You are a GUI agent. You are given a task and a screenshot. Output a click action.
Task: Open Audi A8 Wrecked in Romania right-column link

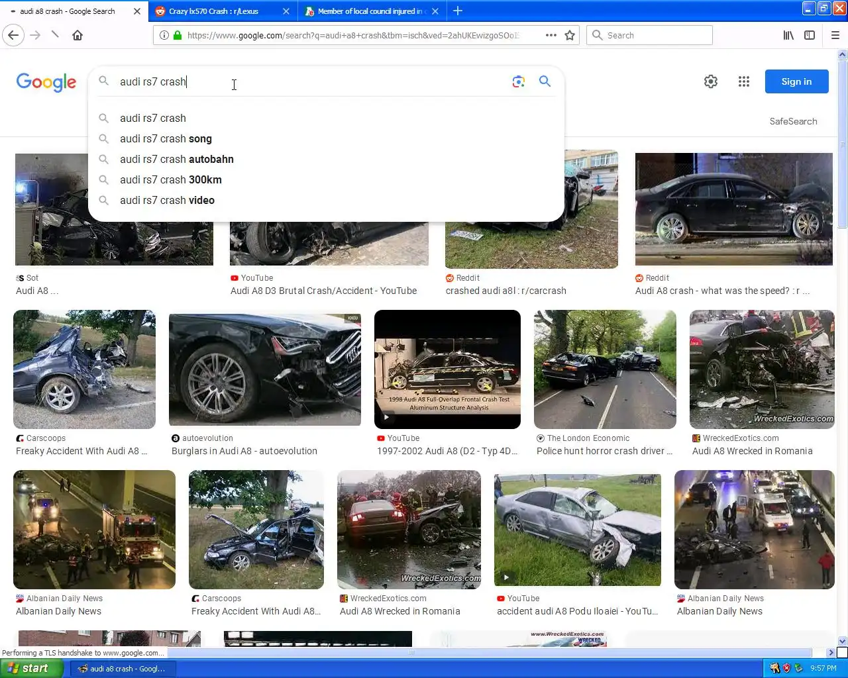[752, 451]
